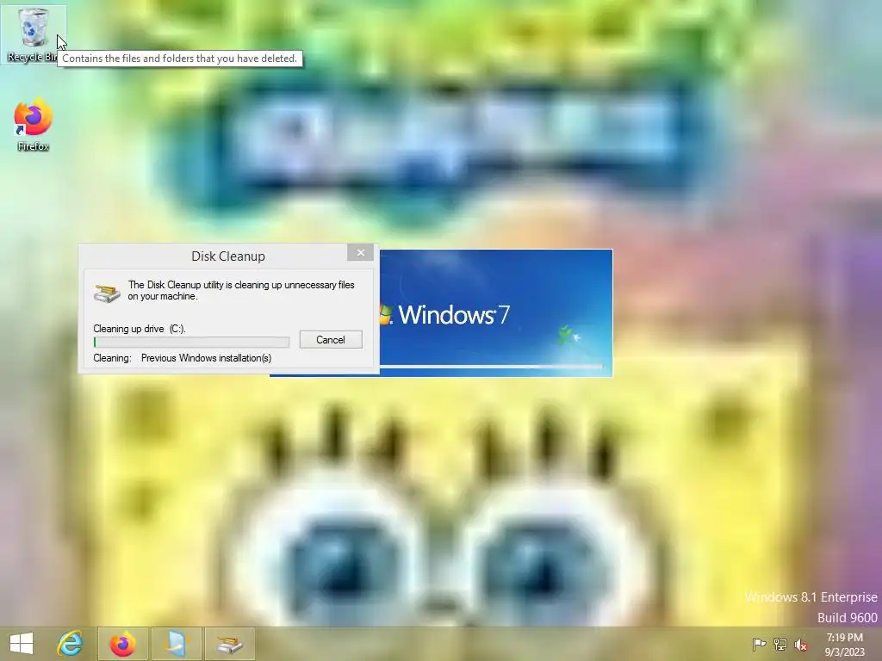Screen dimensions: 882x661
Task: Select the Firefox desktop shortcut
Action: (34, 125)
